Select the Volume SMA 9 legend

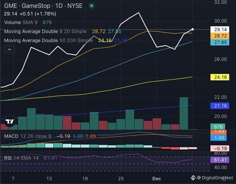click(x=28, y=23)
